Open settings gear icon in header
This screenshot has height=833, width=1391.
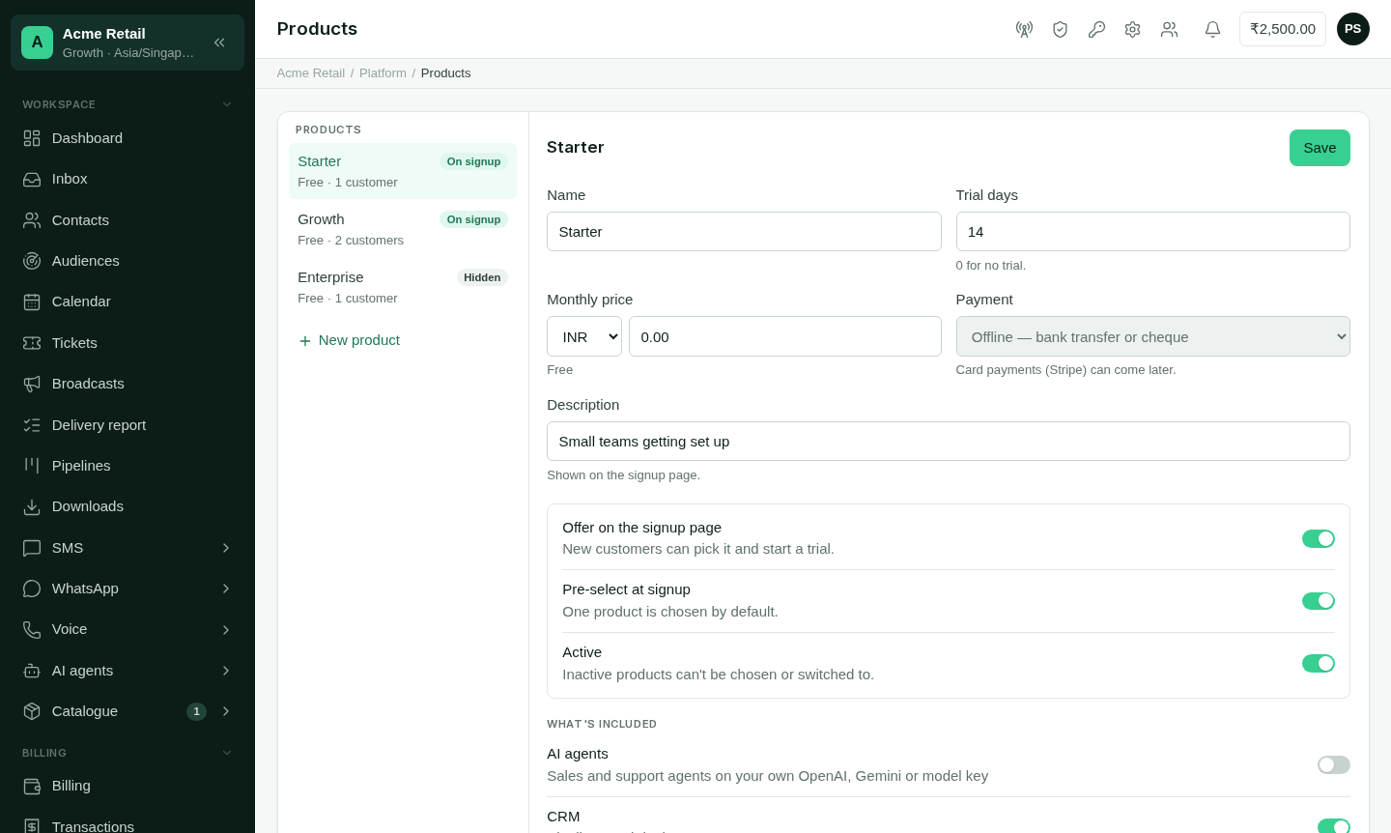coord(1132,29)
